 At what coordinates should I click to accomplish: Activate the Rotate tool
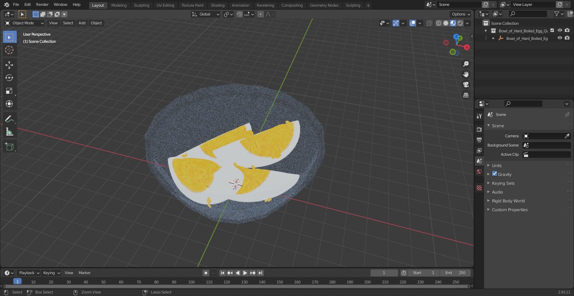click(9, 78)
